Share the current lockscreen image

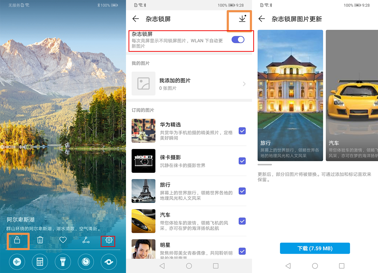pos(86,240)
